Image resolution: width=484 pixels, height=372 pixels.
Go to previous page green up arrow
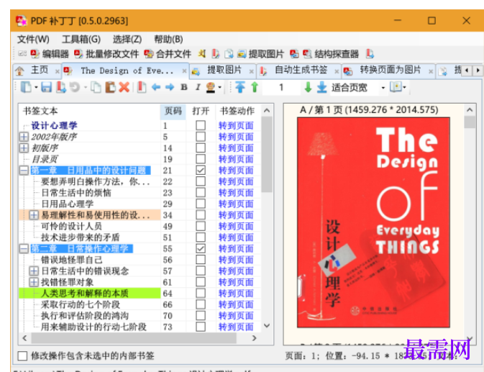[x=255, y=87]
